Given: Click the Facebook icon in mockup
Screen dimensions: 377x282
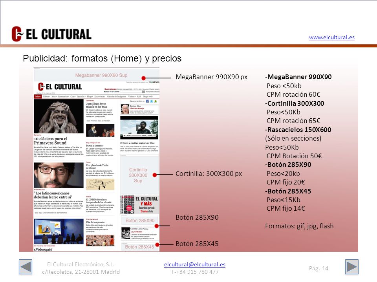Looking at the screenshot, I should point(148,101).
